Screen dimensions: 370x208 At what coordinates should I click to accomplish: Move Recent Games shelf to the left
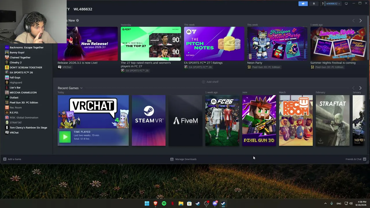point(353,88)
